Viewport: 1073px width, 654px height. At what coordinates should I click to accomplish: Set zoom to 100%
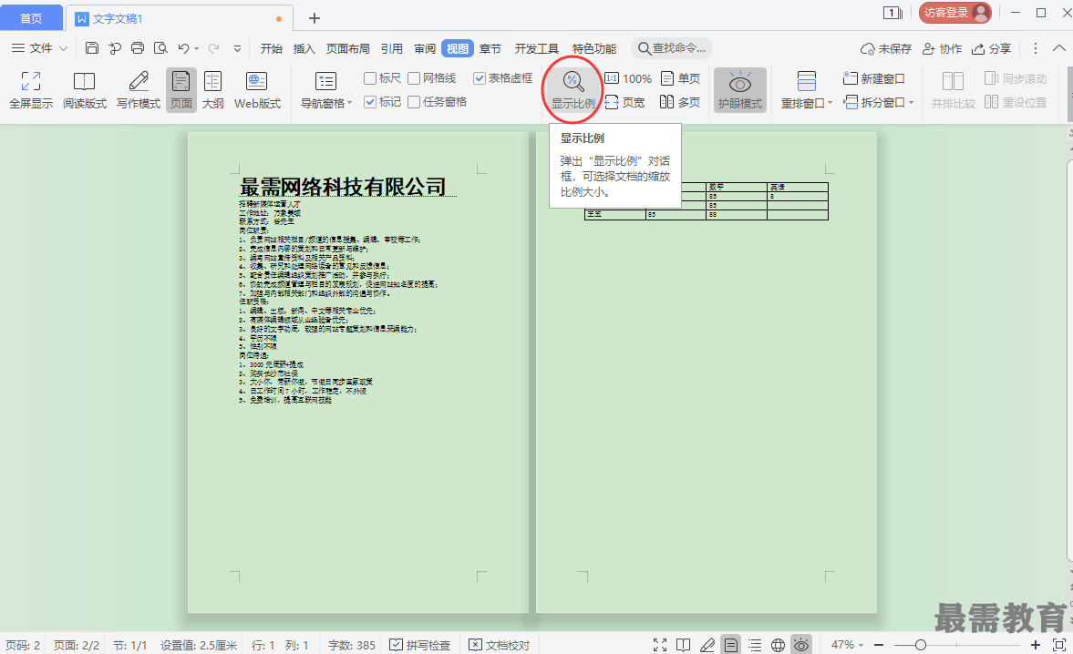(628, 78)
